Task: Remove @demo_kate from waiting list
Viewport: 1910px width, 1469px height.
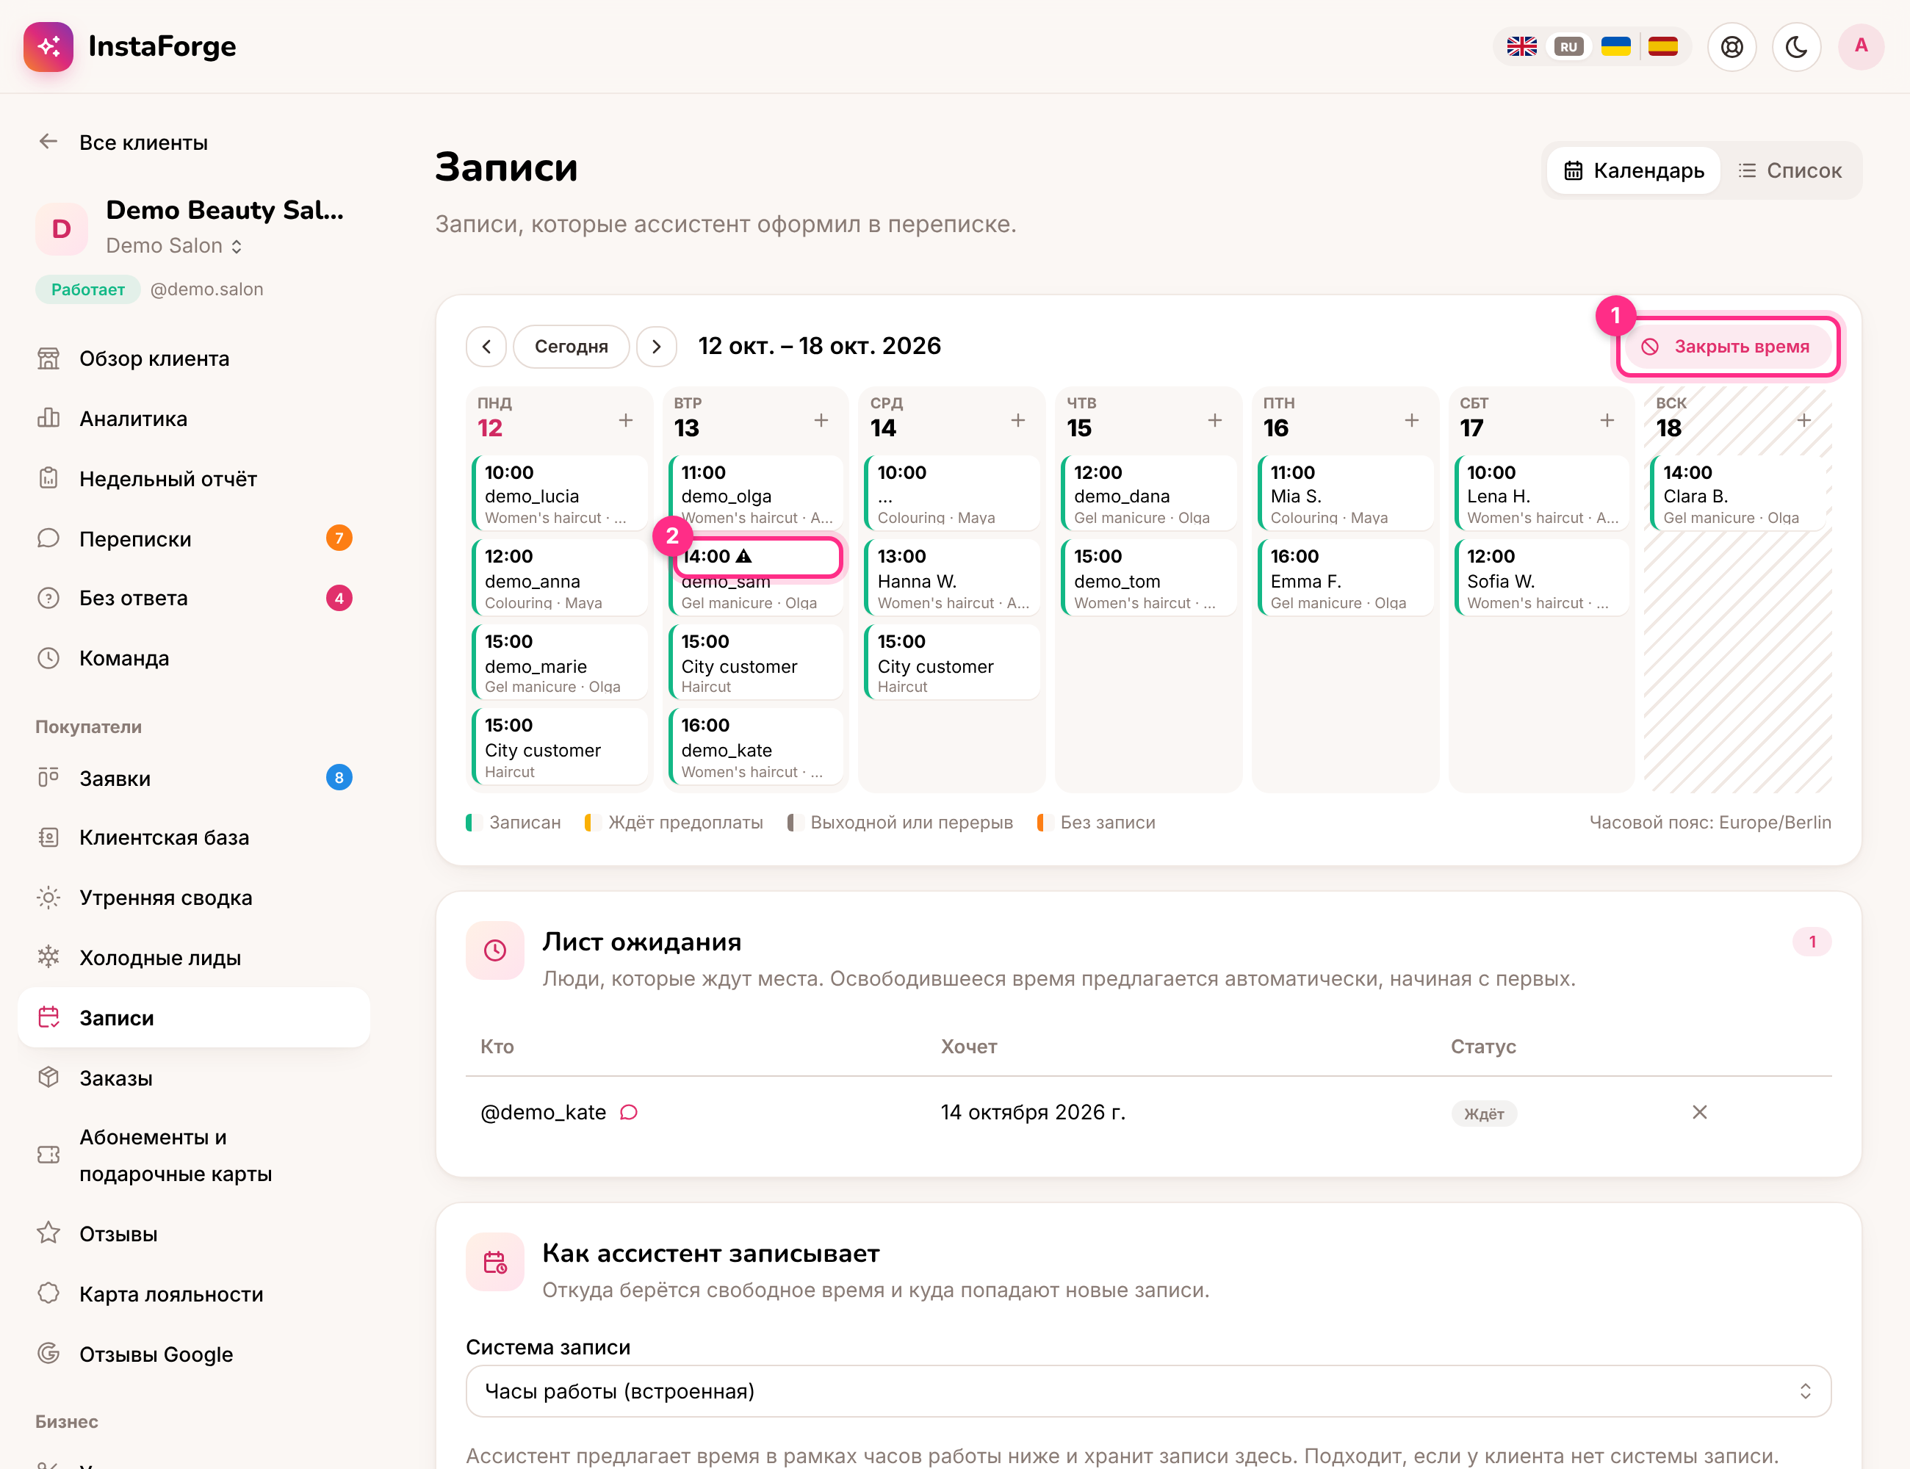Action: click(1699, 1112)
